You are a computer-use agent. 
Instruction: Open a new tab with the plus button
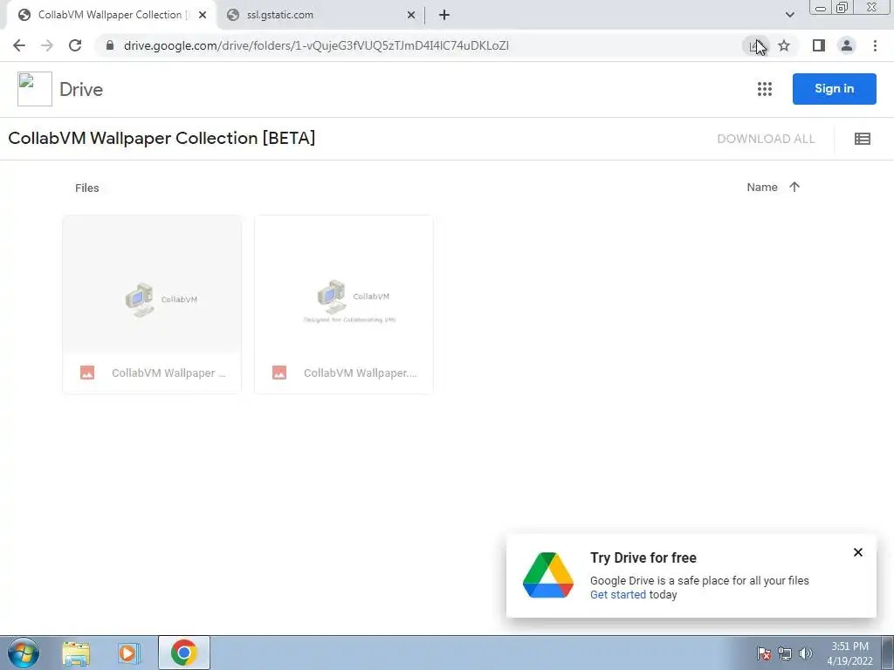click(444, 15)
